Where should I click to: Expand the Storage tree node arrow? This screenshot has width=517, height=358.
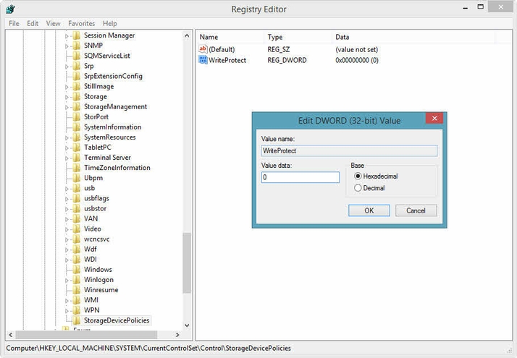(x=67, y=97)
